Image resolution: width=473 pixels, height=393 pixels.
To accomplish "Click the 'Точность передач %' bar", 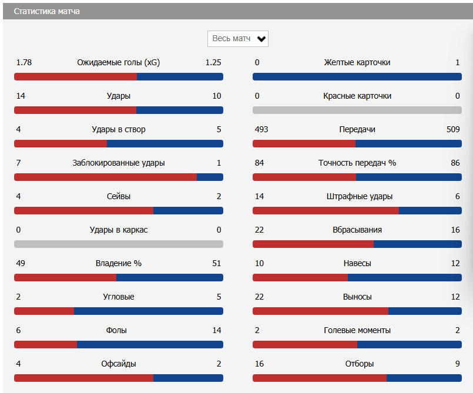I will click(357, 177).
